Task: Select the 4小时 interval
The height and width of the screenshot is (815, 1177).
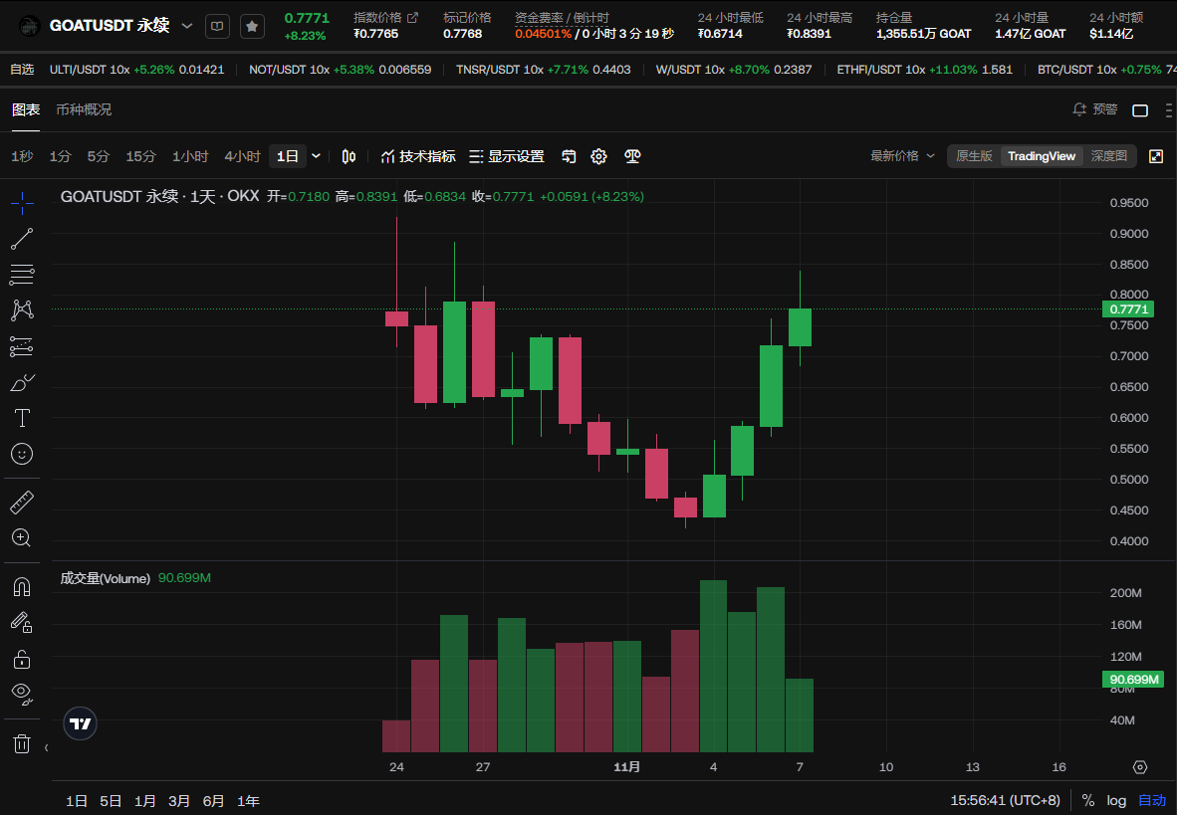Action: [242, 156]
